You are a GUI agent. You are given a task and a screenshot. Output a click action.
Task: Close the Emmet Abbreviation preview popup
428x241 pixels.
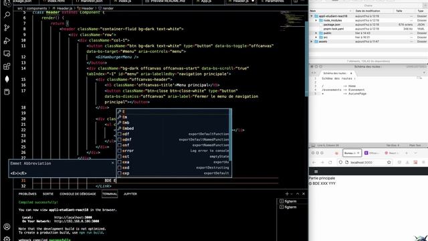click(x=112, y=163)
